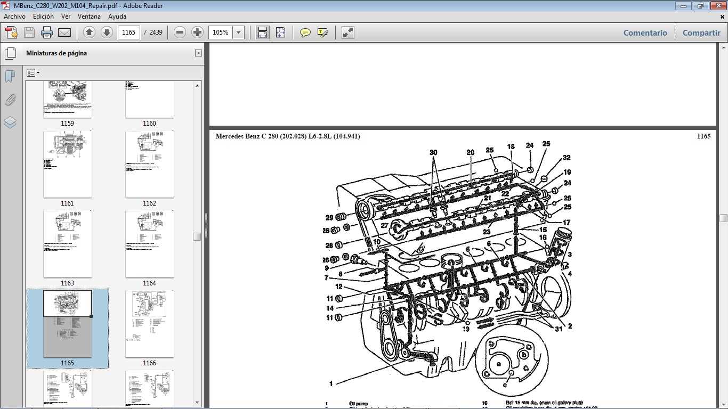Click the thumbnail panel scroll down arrow
Viewport: 728px width, 409px height.
click(x=197, y=402)
